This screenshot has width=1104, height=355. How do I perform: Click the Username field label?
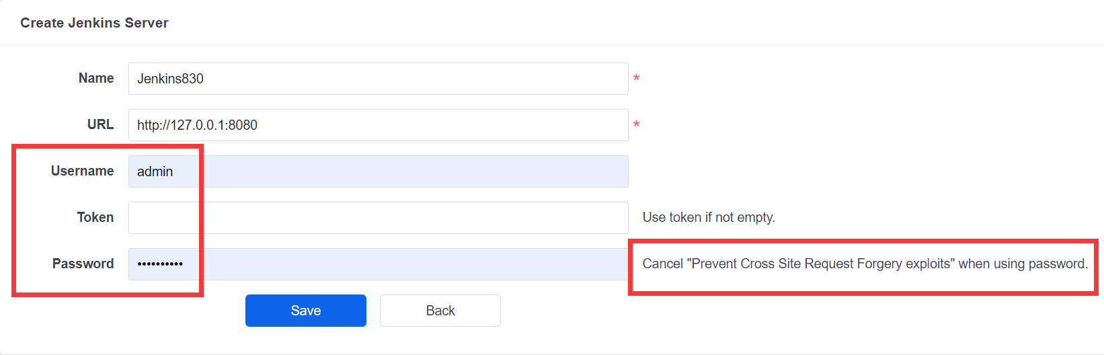(82, 171)
